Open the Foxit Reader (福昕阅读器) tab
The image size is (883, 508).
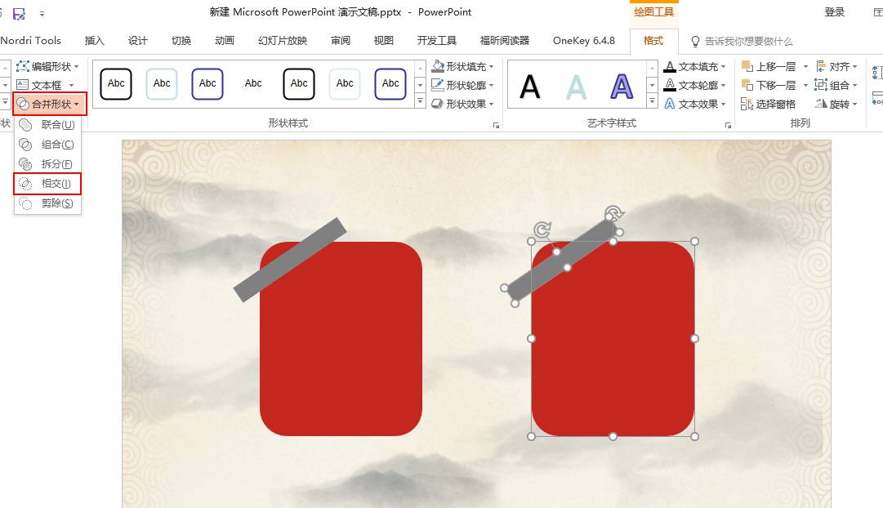pyautogui.click(x=505, y=41)
